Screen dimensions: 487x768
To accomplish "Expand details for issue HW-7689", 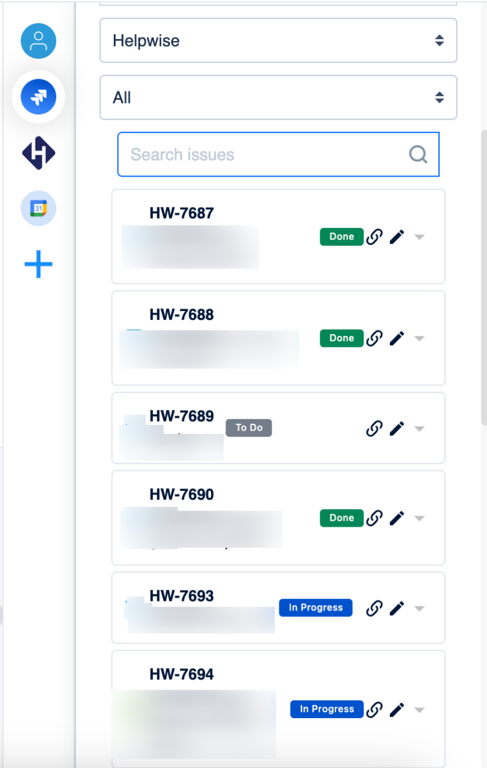I will pos(419,428).
